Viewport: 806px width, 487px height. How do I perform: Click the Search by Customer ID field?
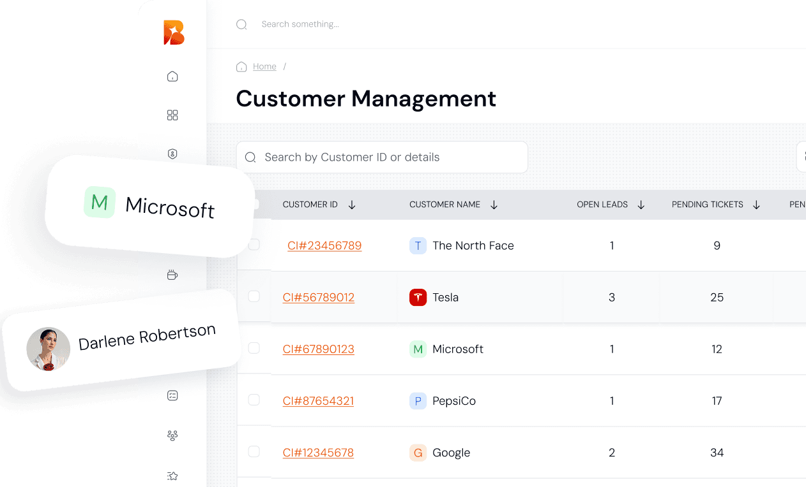click(382, 157)
